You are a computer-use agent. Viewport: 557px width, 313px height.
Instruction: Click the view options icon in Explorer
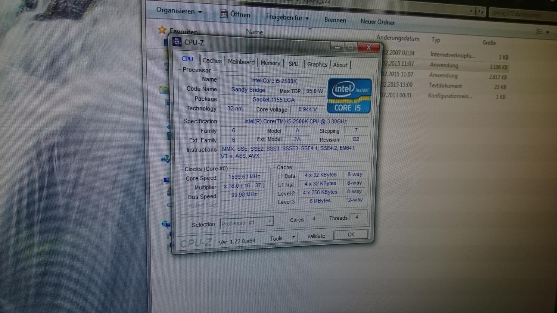pos(539,32)
